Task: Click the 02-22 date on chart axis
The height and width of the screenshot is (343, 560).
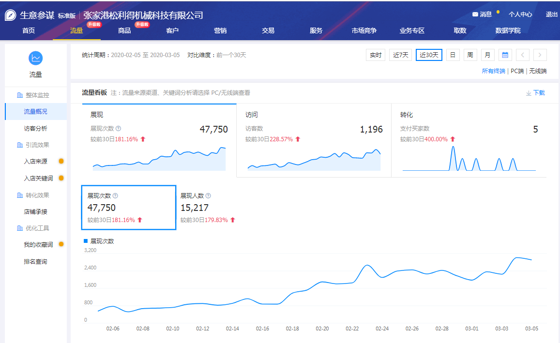Action: click(x=352, y=328)
